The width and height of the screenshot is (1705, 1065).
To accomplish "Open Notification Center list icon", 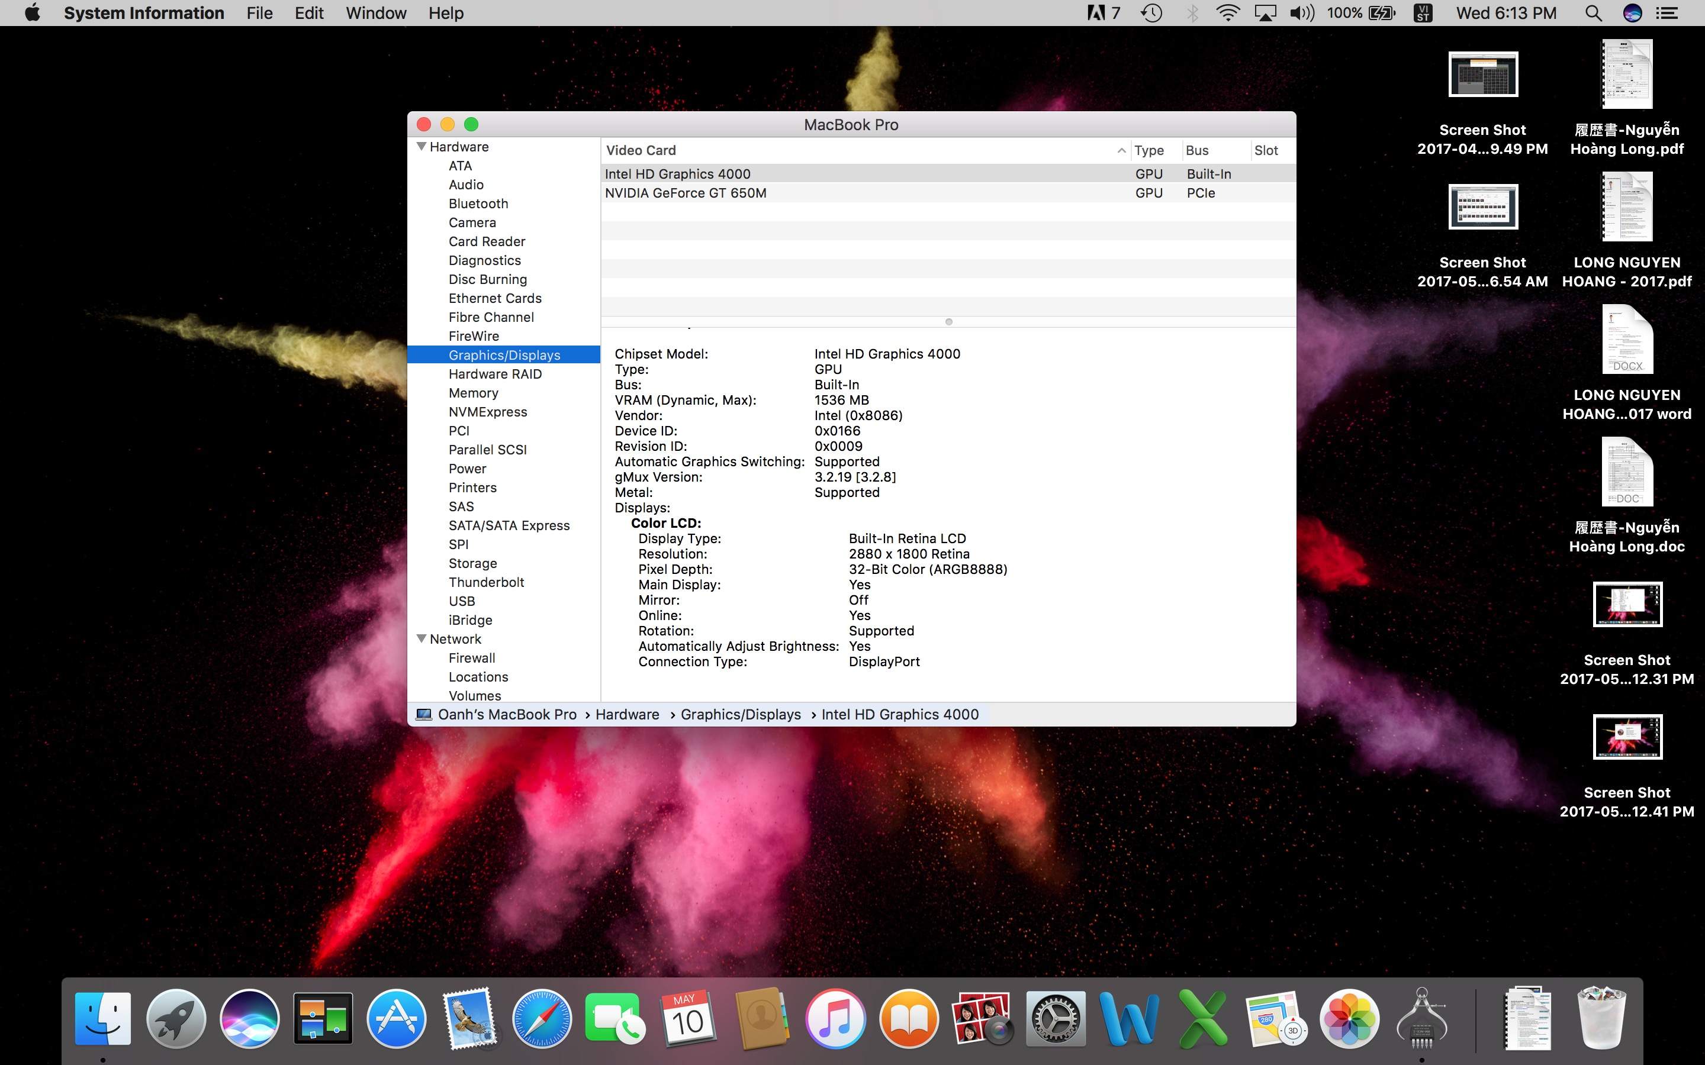I will [1667, 14].
